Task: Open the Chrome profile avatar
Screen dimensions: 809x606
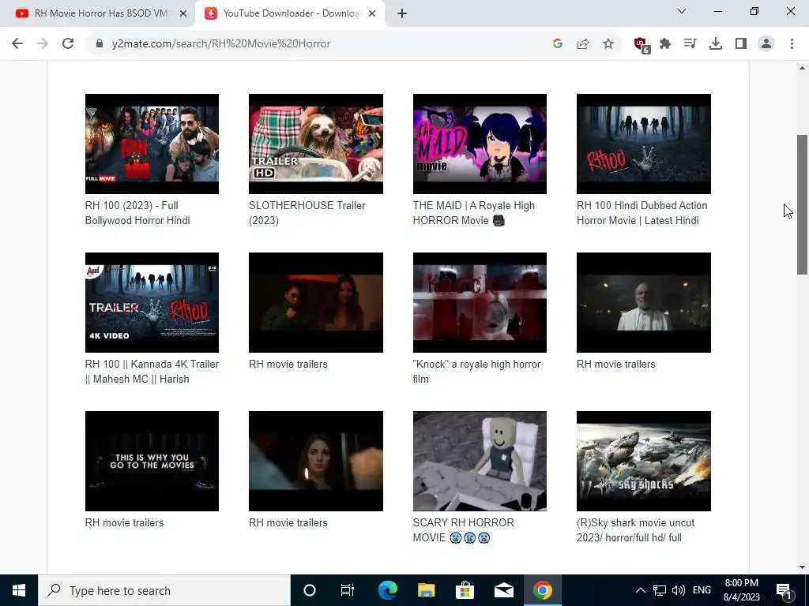Action: point(766,43)
